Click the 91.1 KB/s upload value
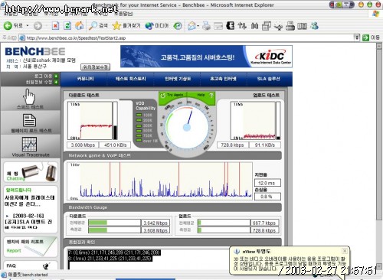Screen dimensions: 383x280 264,145
